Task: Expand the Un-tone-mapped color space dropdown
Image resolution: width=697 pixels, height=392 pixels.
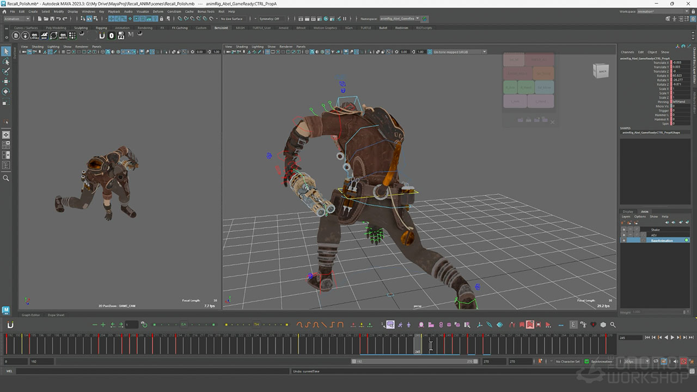Action: [x=458, y=52]
